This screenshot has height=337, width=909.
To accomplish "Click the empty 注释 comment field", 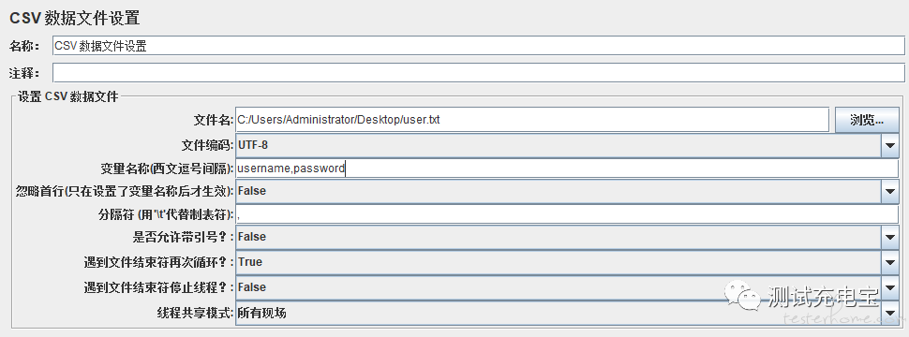I will click(478, 72).
